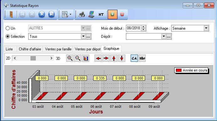Jump to the last record
The width and height of the screenshot is (217, 121).
(x=52, y=14)
